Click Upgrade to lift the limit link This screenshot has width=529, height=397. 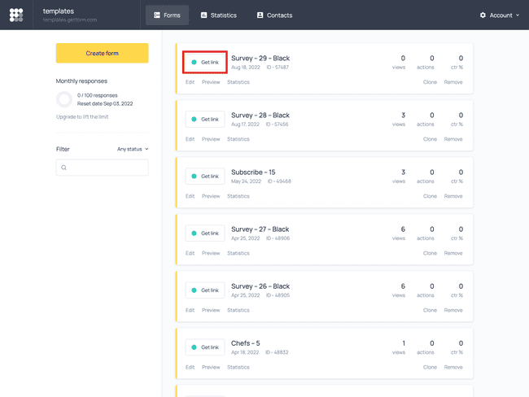pos(82,116)
